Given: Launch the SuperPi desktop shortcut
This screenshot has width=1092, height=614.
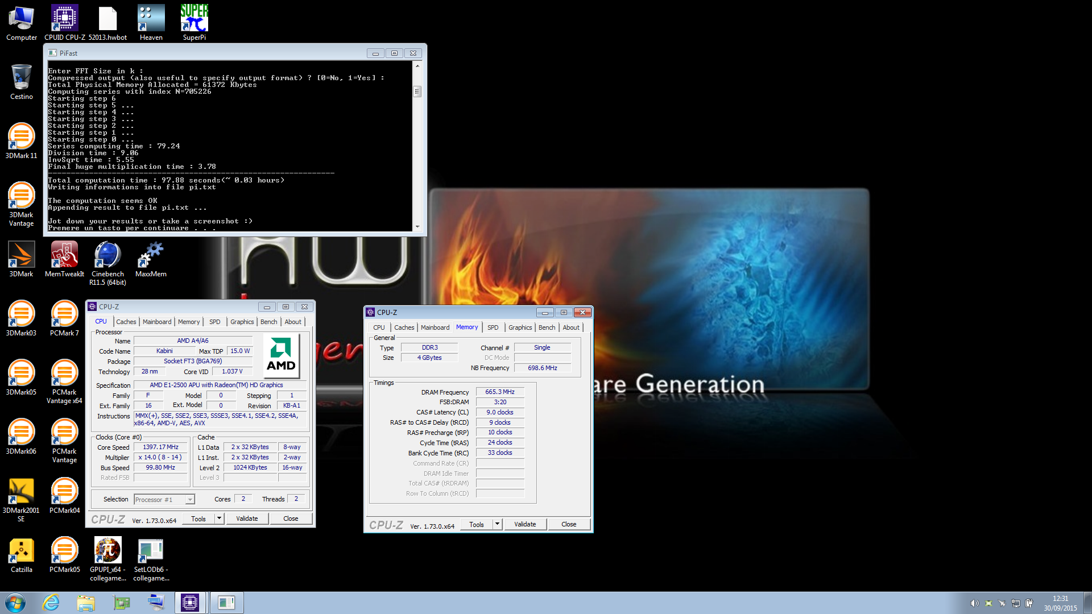Looking at the screenshot, I should pyautogui.click(x=195, y=23).
